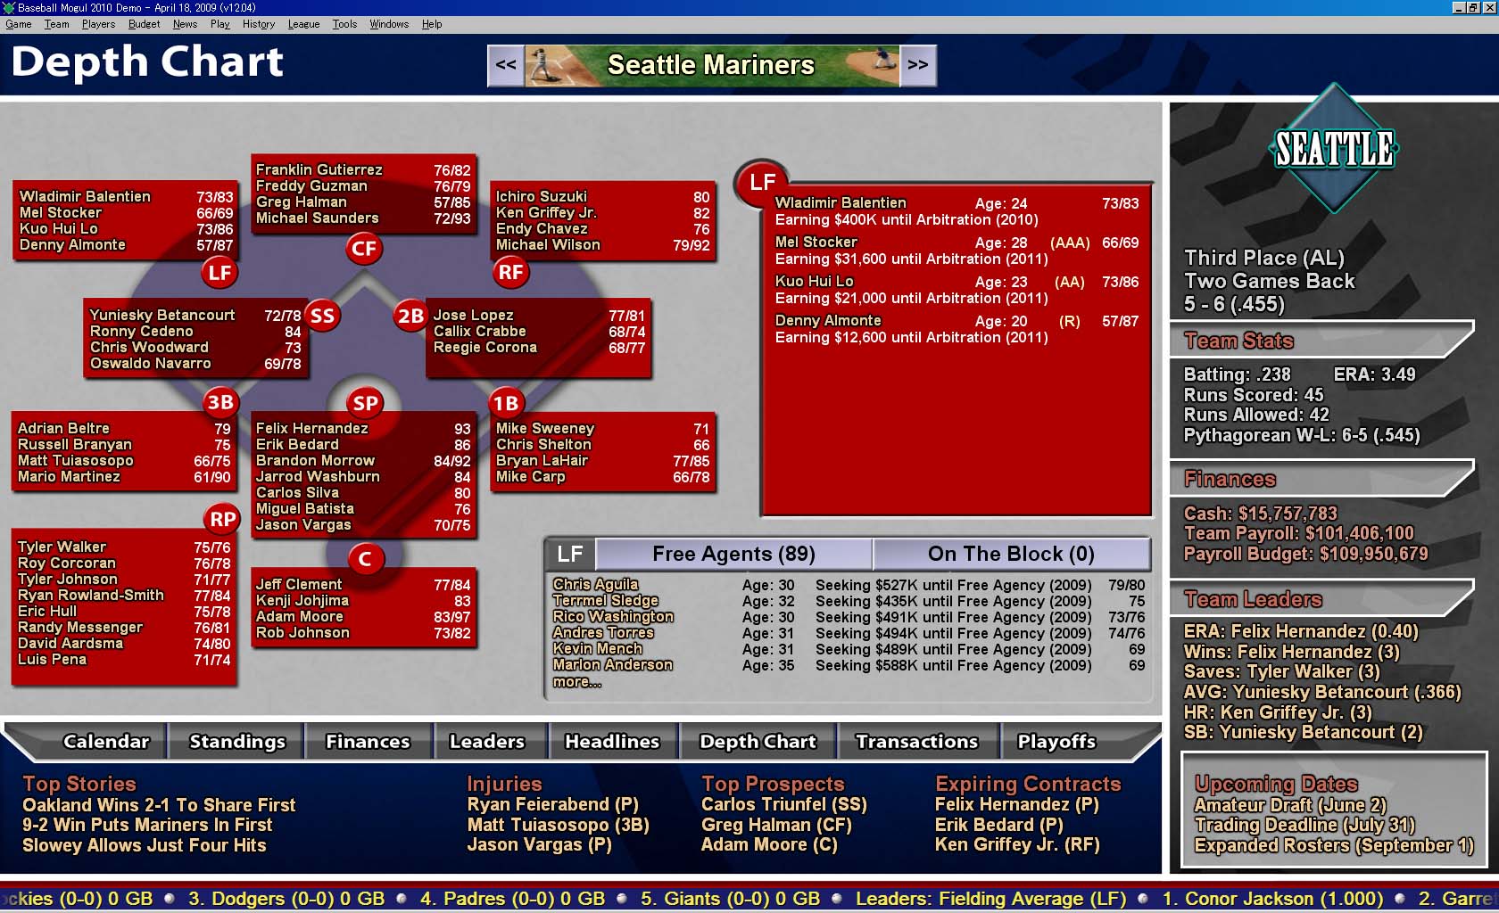The width and height of the screenshot is (1499, 913).
Task: Go to previous team with << button
Action: coord(506,65)
